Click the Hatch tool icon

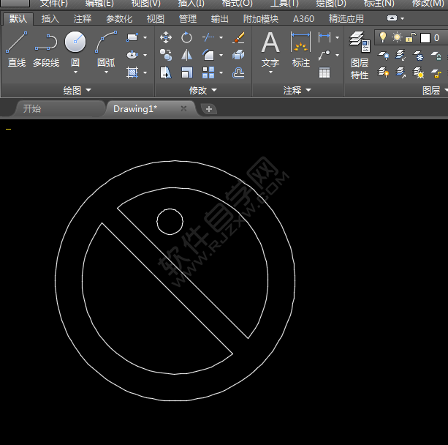coord(132,72)
